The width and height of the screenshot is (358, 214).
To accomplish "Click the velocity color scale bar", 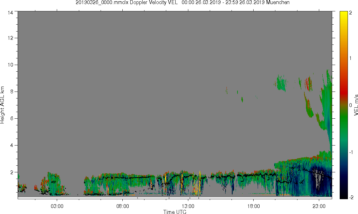I will click(x=343, y=105).
